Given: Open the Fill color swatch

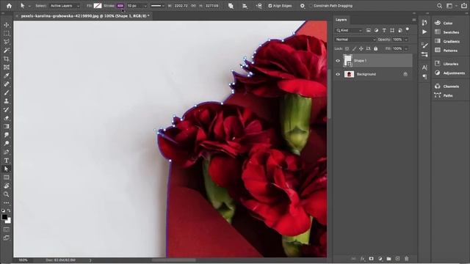Looking at the screenshot, I should coord(98,6).
